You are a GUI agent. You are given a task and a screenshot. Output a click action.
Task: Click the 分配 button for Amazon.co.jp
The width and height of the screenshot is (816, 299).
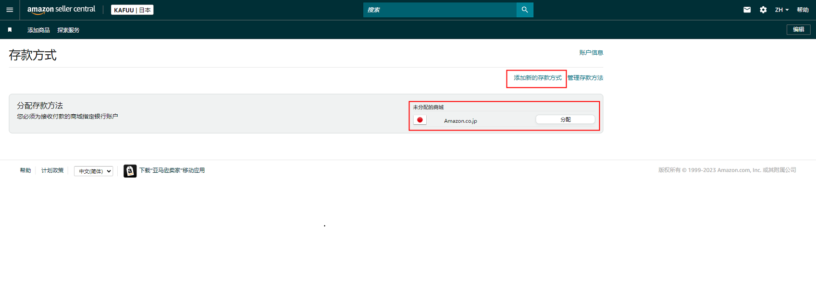tap(565, 120)
